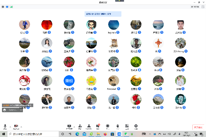Screen dimensions: 206x137
Task: Open the members management panel
Action: coord(88,126)
